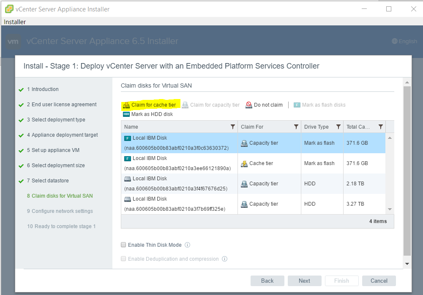
Task: Click Capacity tier icon in 3.27 TB row
Action: click(244, 204)
